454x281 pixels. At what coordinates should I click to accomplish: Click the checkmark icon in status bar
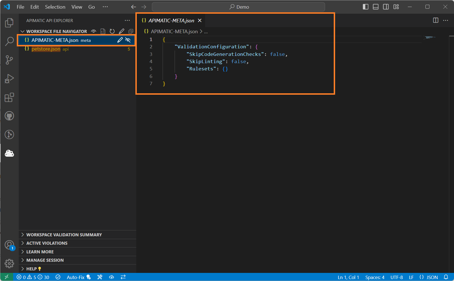click(x=58, y=277)
